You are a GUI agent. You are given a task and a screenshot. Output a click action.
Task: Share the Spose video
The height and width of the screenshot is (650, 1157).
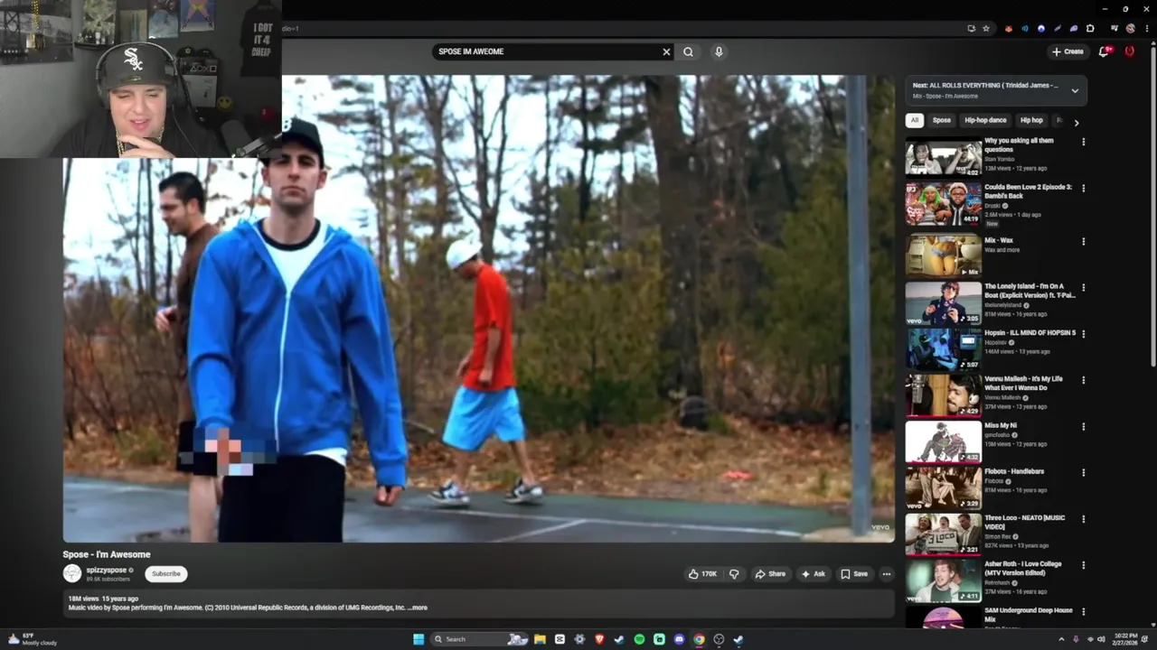[x=770, y=574]
